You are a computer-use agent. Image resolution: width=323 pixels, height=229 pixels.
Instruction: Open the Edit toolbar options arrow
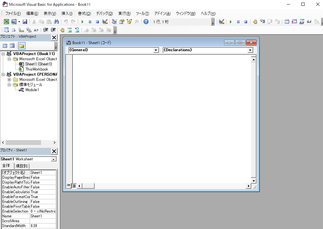tap(115, 30)
